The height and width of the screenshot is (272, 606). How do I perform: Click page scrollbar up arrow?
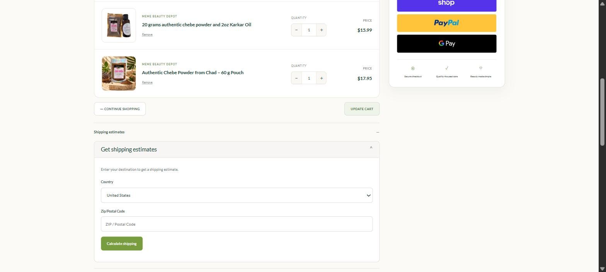pos(602,3)
